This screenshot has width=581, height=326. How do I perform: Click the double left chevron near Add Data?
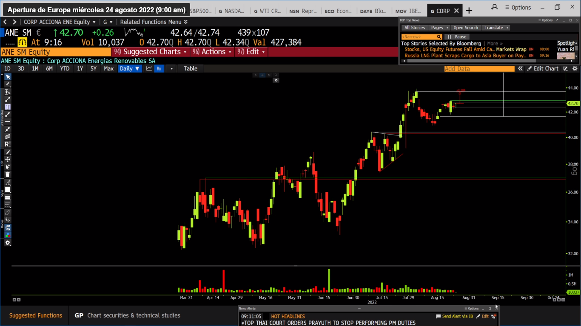click(520, 68)
